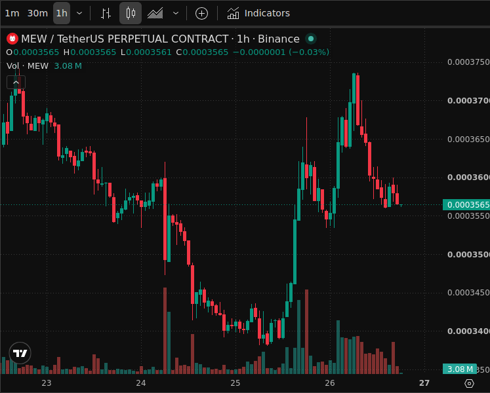Click the volume label 3.08 M on axis
This screenshot has height=393, width=490.
click(460, 369)
